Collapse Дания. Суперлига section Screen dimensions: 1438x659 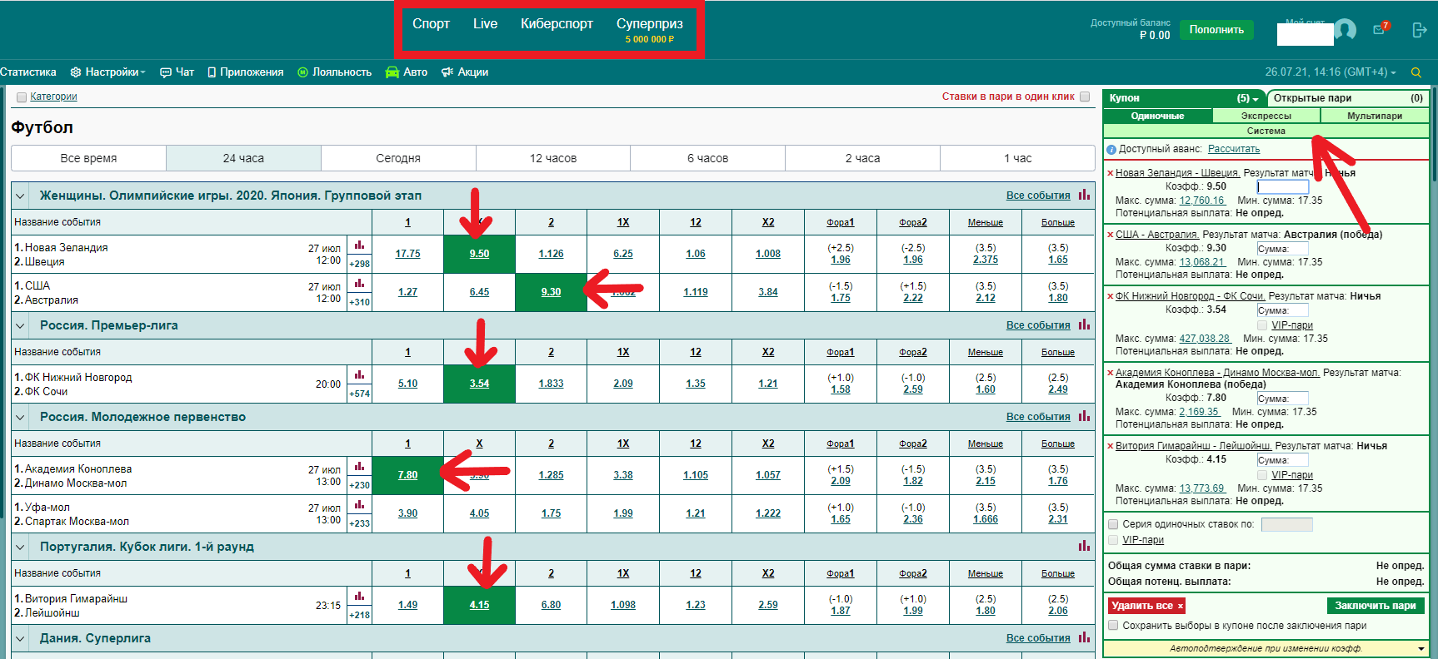[20, 638]
